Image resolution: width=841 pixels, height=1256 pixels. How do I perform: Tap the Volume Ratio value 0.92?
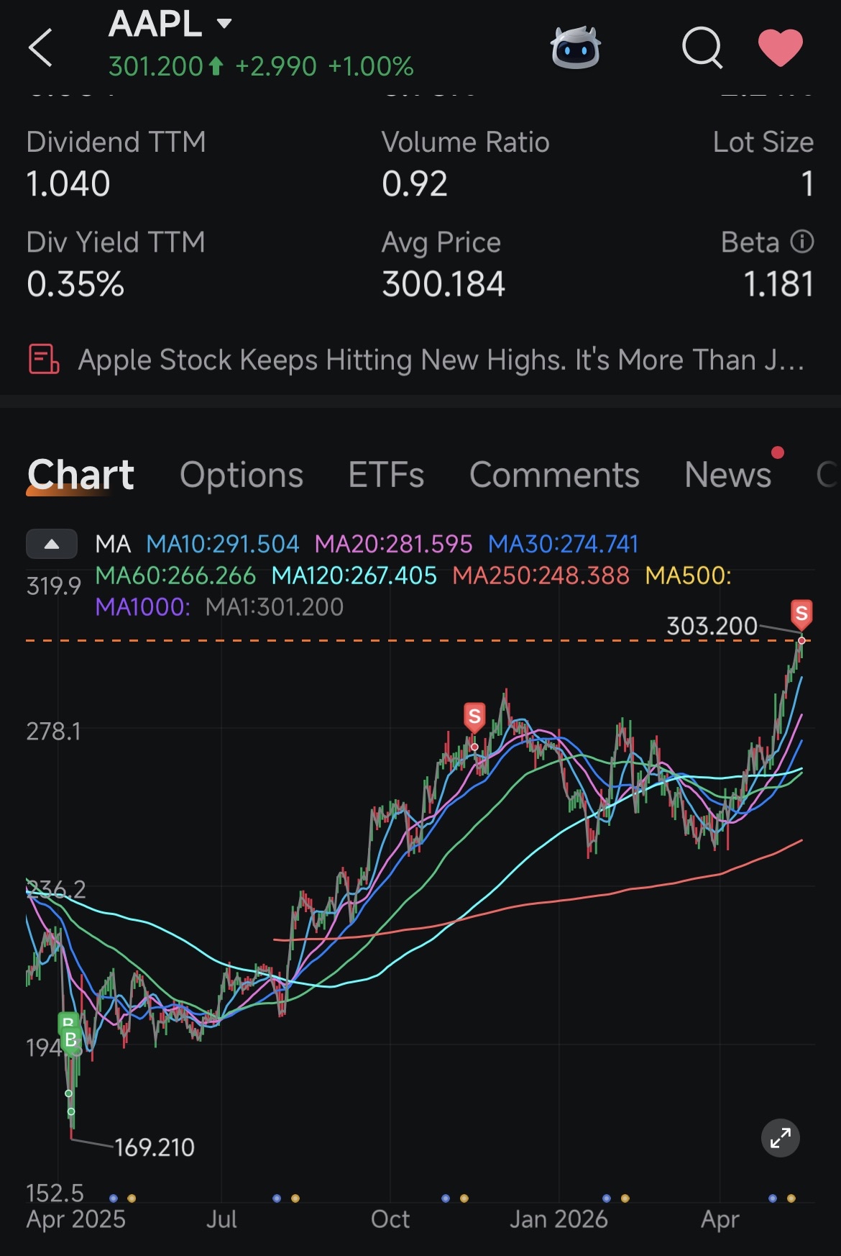415,183
